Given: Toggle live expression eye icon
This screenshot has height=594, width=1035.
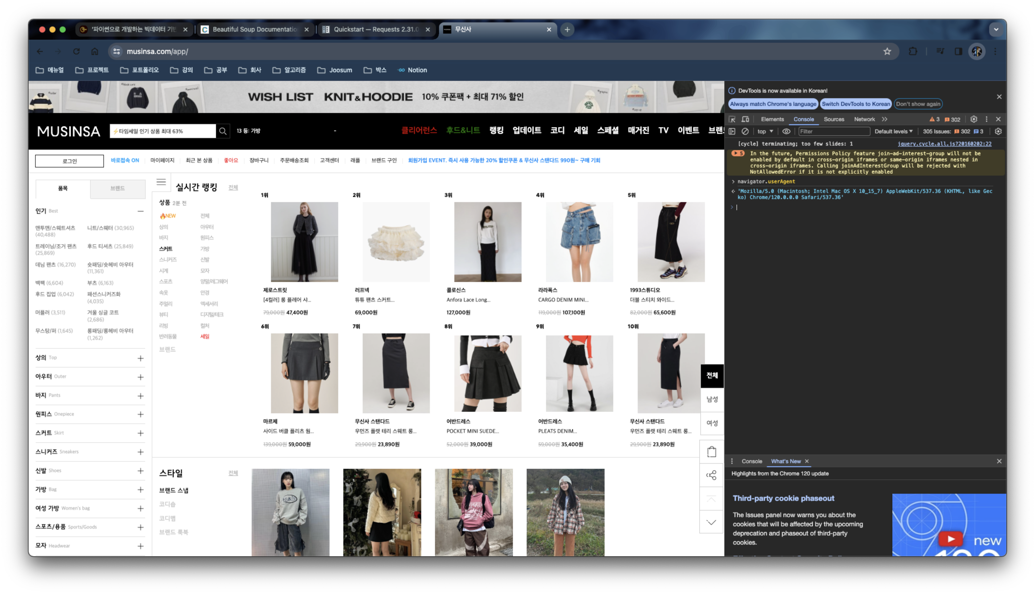Looking at the screenshot, I should (x=786, y=131).
